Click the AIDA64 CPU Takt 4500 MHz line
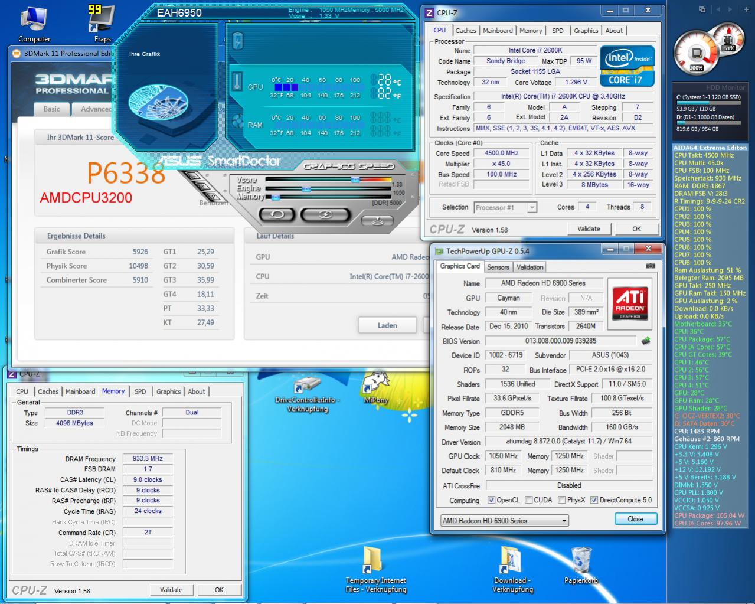755x604 pixels. click(704, 155)
